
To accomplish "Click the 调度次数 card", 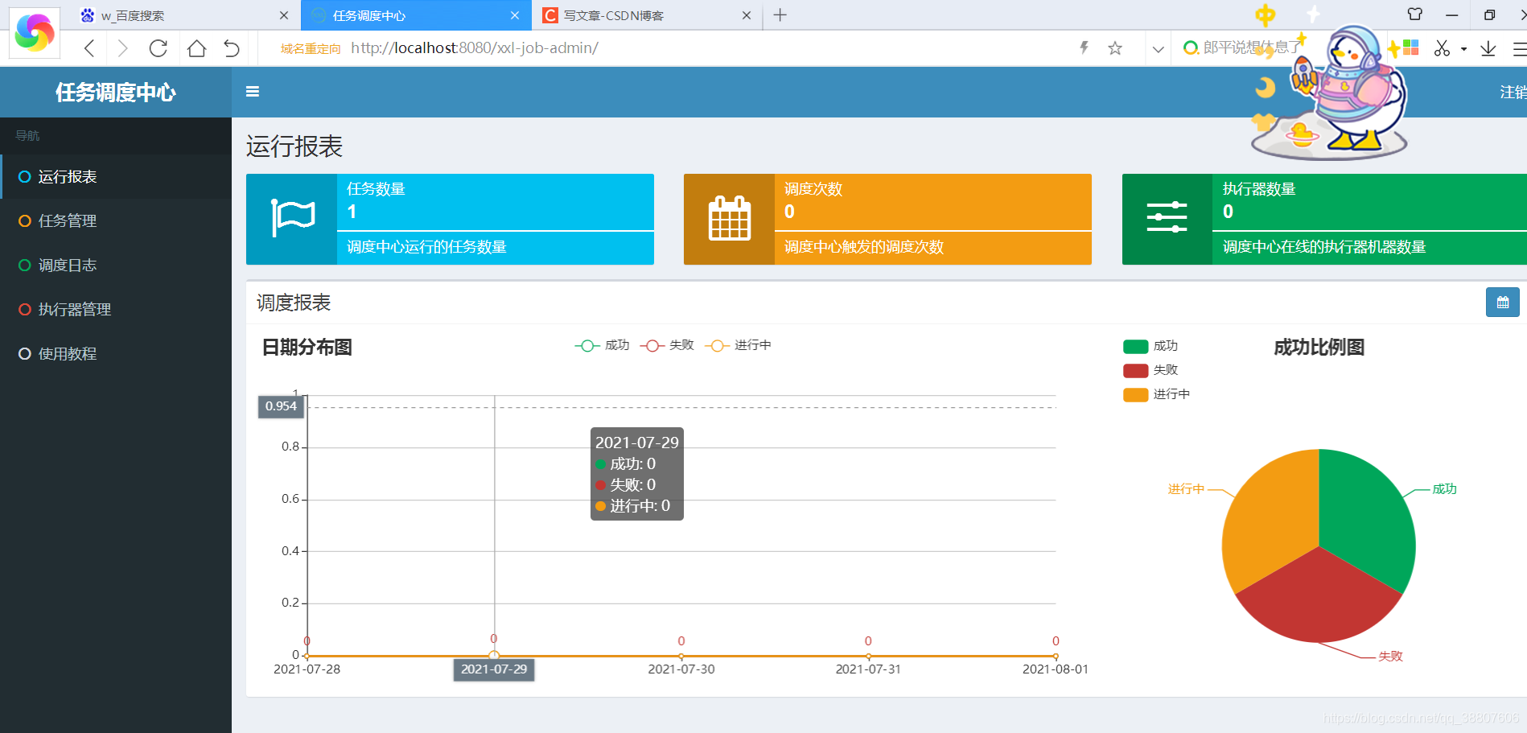I will click(x=887, y=219).
